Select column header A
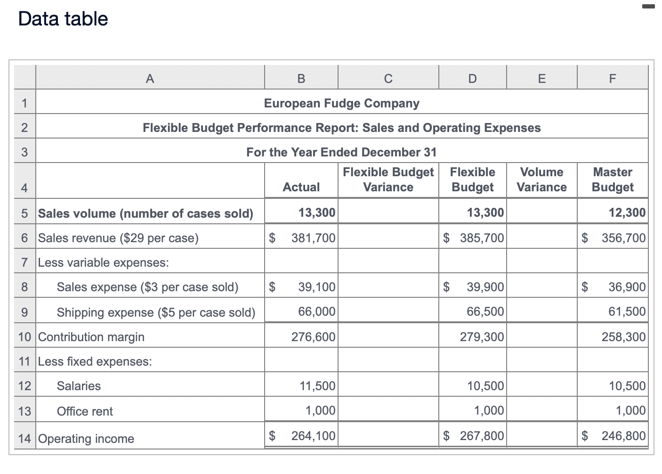 [x=150, y=78]
